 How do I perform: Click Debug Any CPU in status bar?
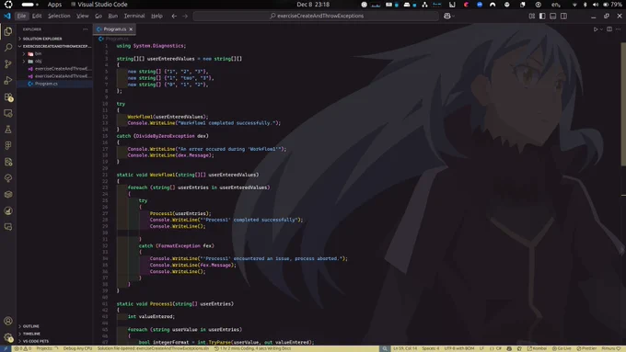point(77,348)
